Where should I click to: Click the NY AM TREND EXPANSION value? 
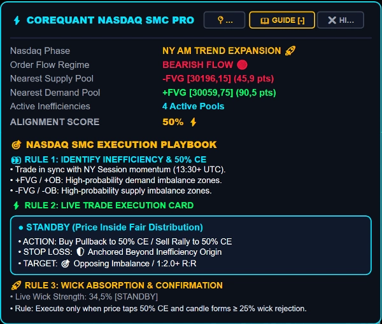pos(222,51)
